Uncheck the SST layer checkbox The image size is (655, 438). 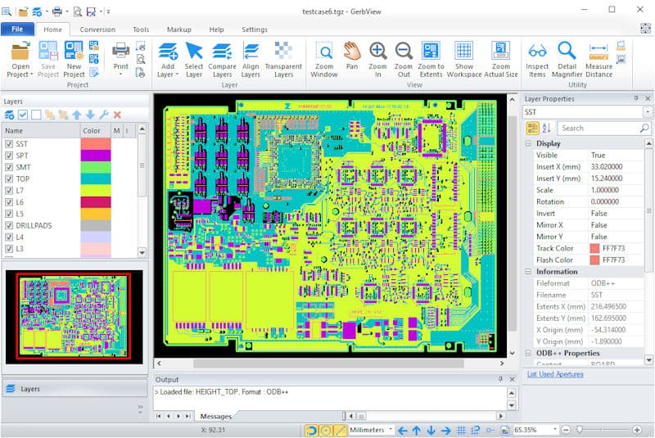(9, 143)
